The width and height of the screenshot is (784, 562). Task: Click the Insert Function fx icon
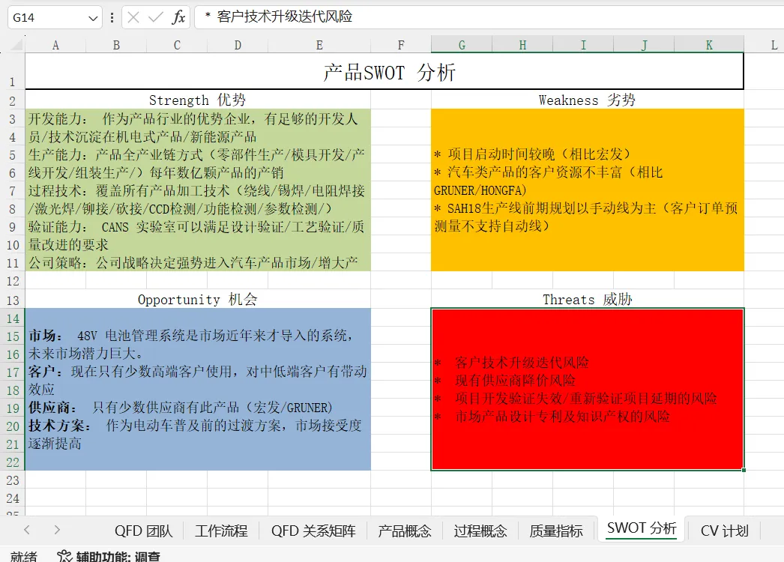coord(178,17)
